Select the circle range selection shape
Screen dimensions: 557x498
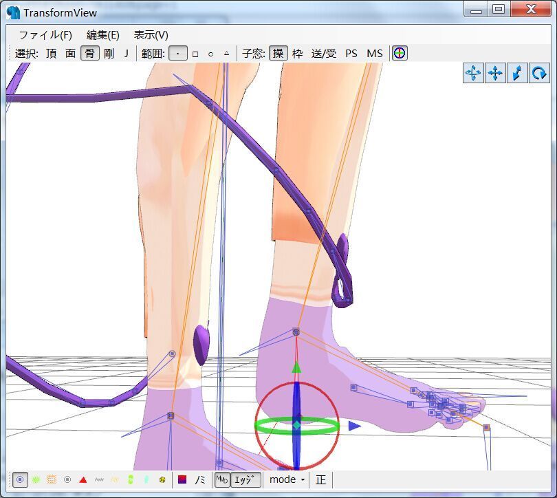point(210,53)
